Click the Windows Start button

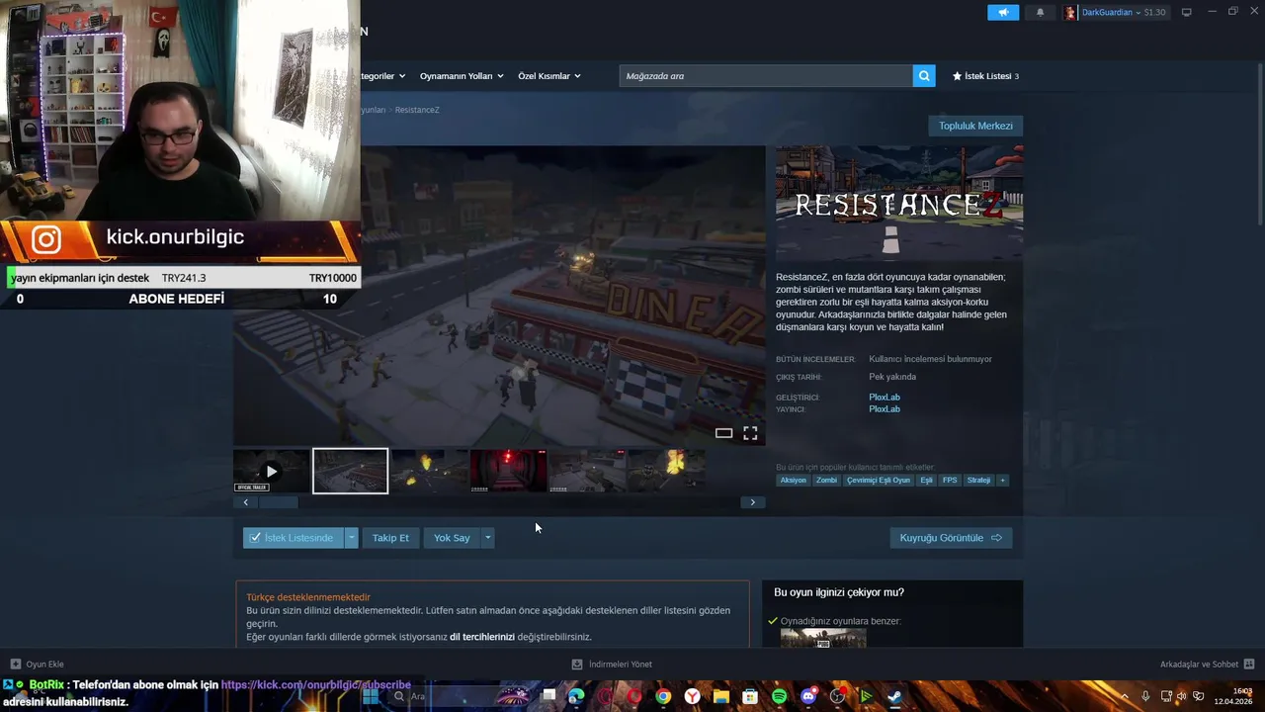tap(371, 696)
